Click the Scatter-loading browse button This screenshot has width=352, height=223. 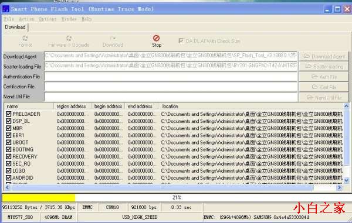pos(324,67)
